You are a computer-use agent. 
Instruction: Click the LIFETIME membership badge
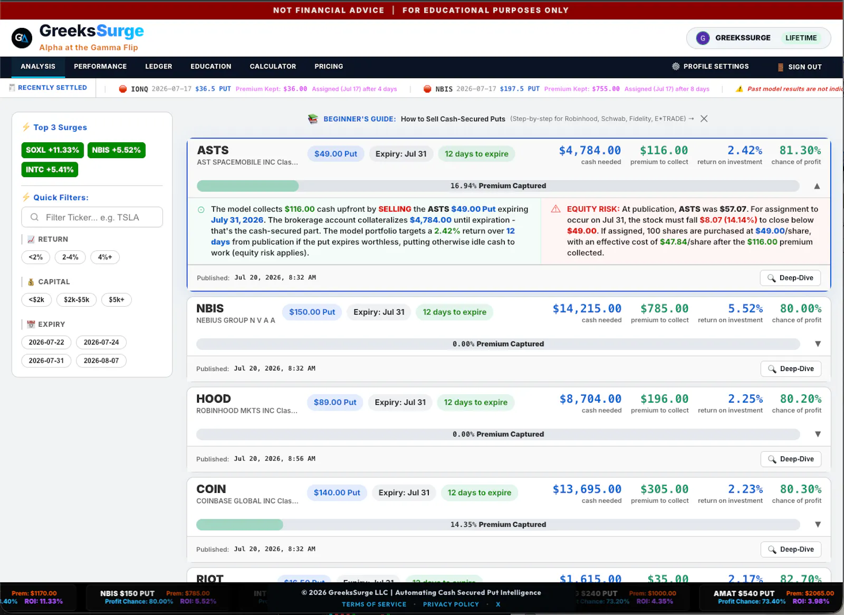pyautogui.click(x=801, y=38)
